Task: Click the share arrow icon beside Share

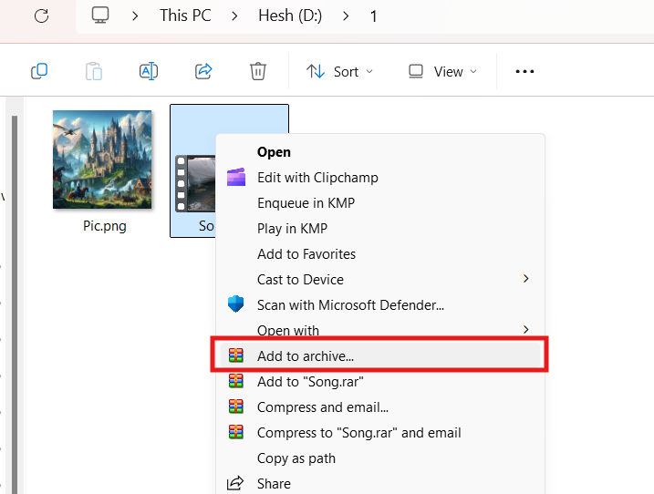Action: (x=235, y=483)
